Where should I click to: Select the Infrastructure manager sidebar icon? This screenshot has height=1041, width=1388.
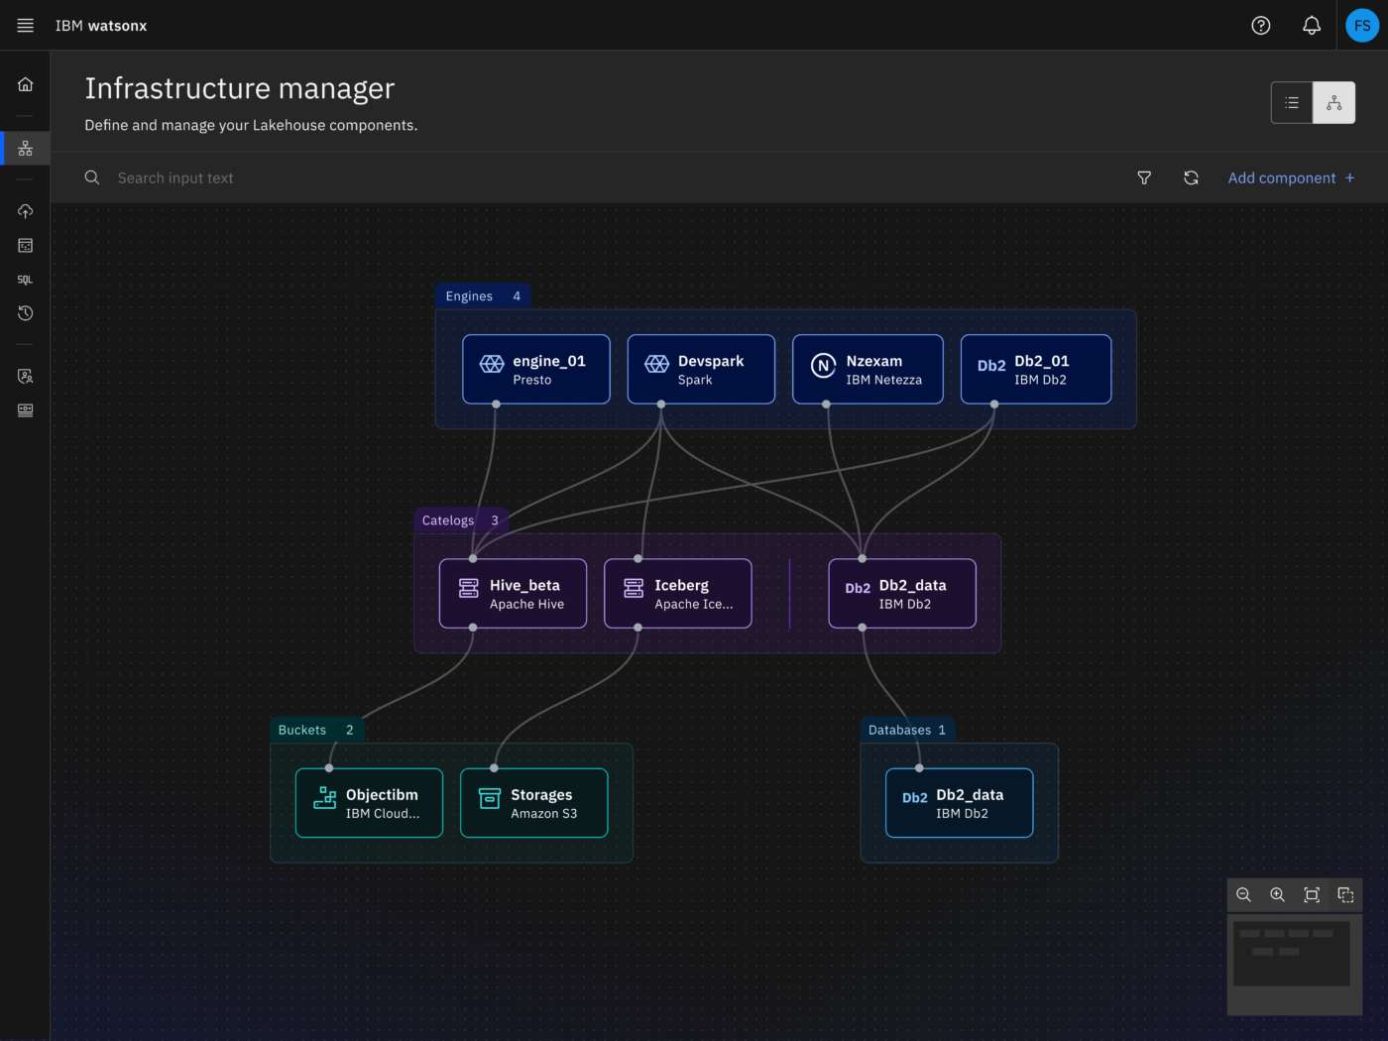[x=26, y=149]
